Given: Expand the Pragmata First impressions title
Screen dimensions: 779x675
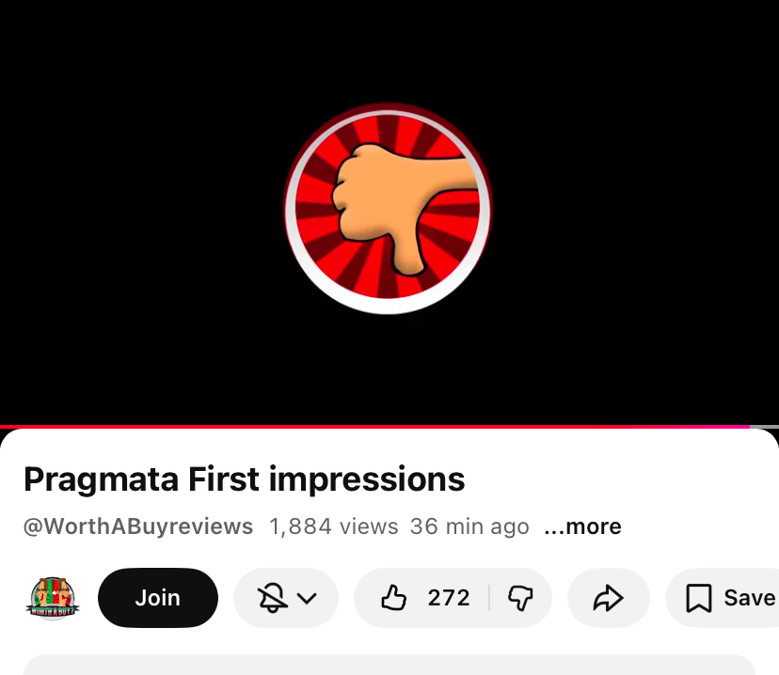Looking at the screenshot, I should click(244, 479).
